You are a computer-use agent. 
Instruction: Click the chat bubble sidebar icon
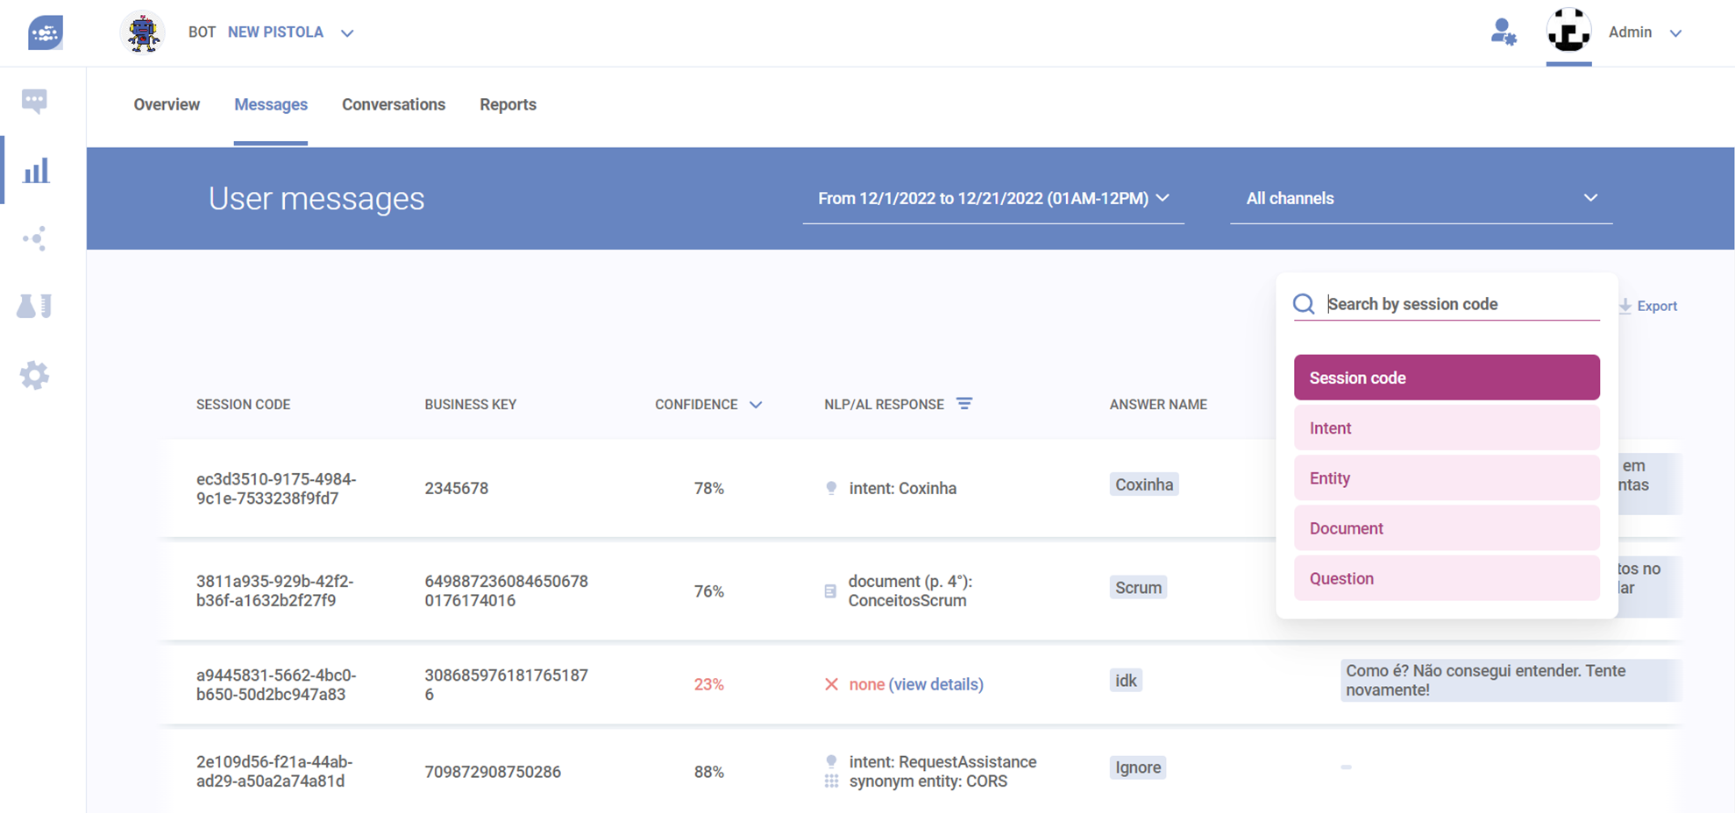(34, 101)
